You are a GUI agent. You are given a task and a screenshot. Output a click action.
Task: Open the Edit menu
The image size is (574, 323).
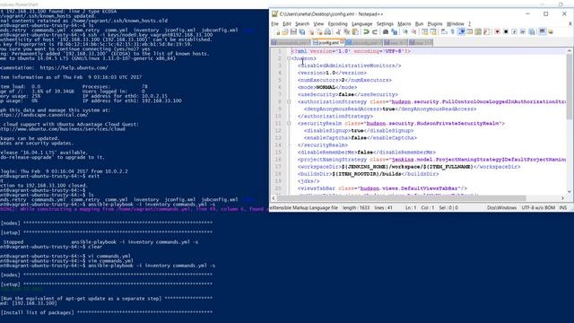click(x=287, y=24)
